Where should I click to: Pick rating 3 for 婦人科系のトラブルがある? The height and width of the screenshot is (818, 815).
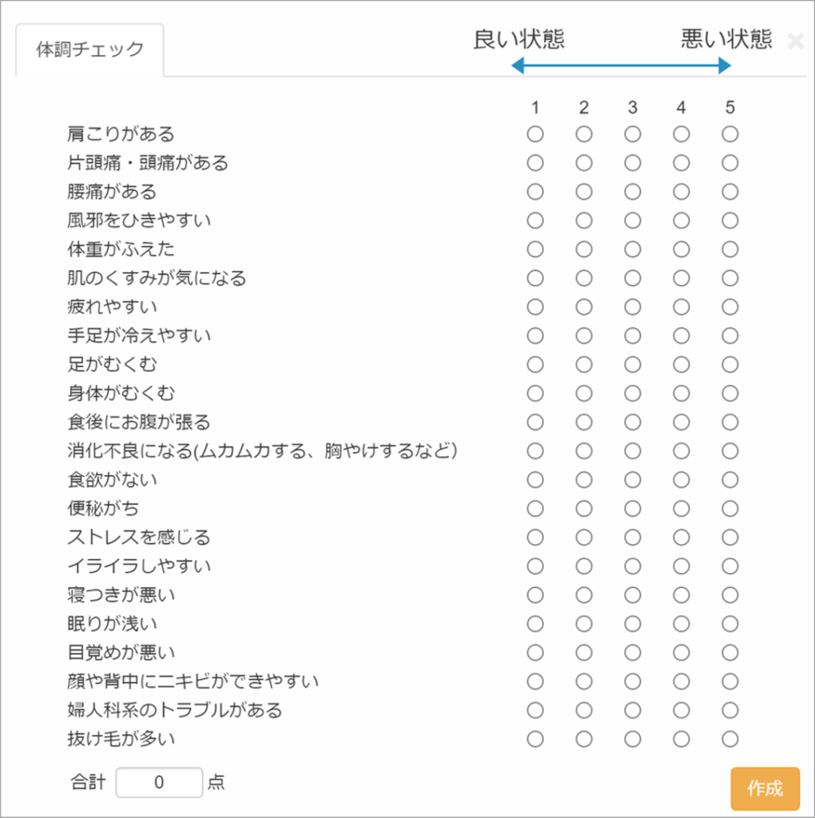(633, 710)
